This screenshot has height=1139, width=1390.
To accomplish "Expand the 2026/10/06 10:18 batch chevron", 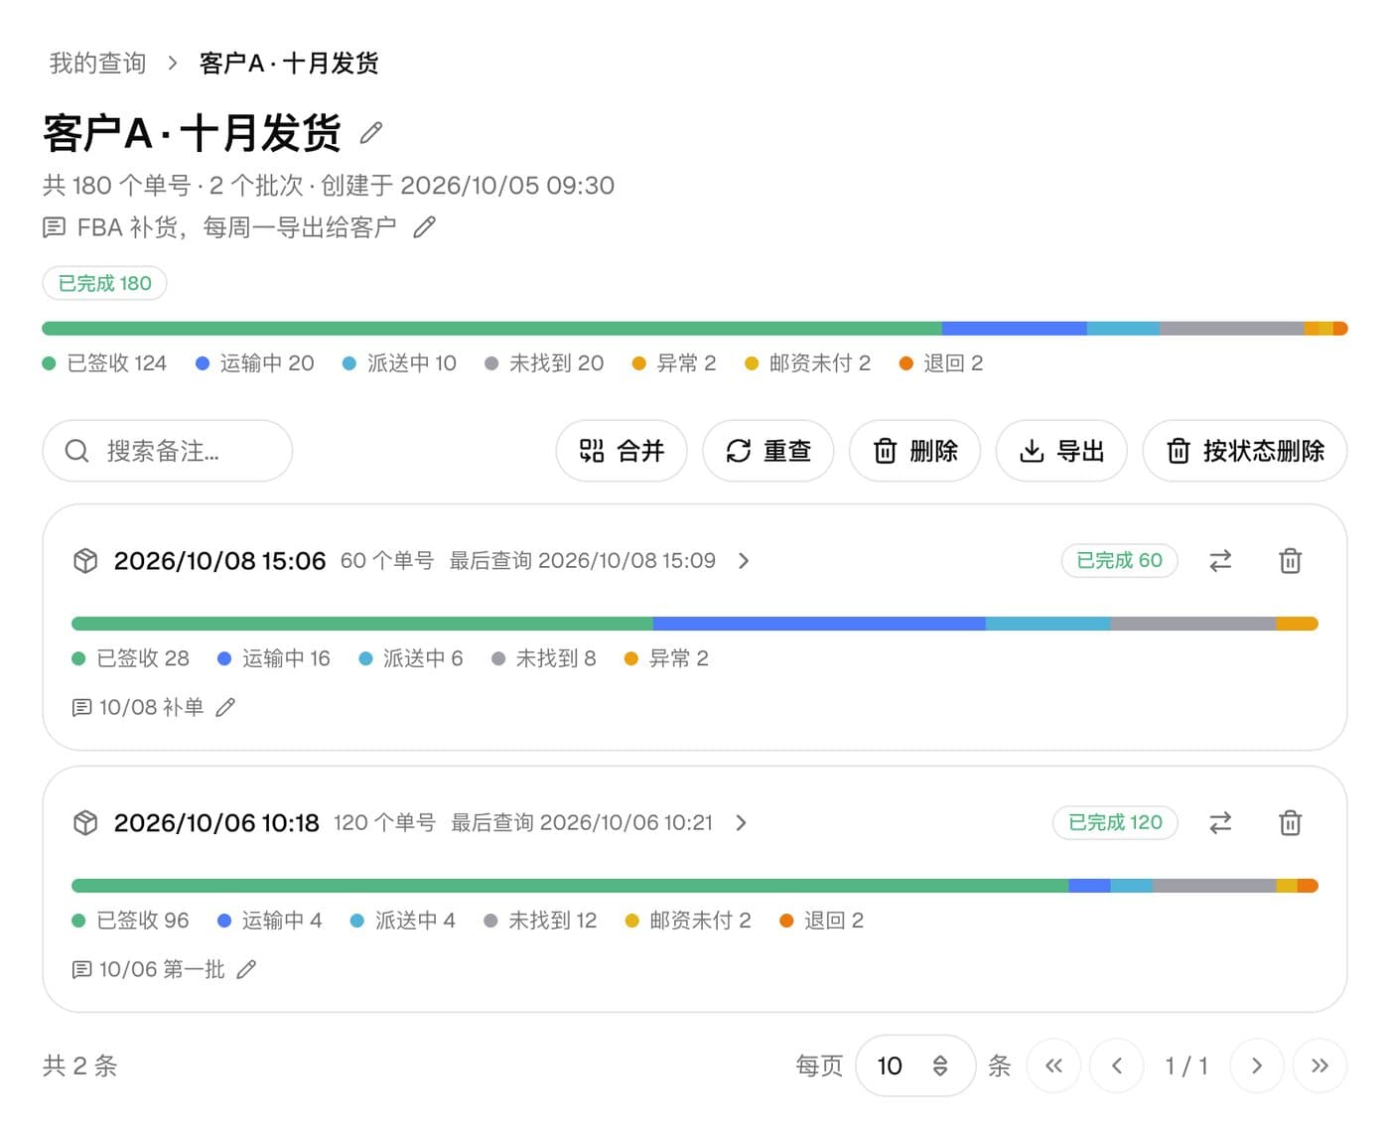I will pos(741,823).
